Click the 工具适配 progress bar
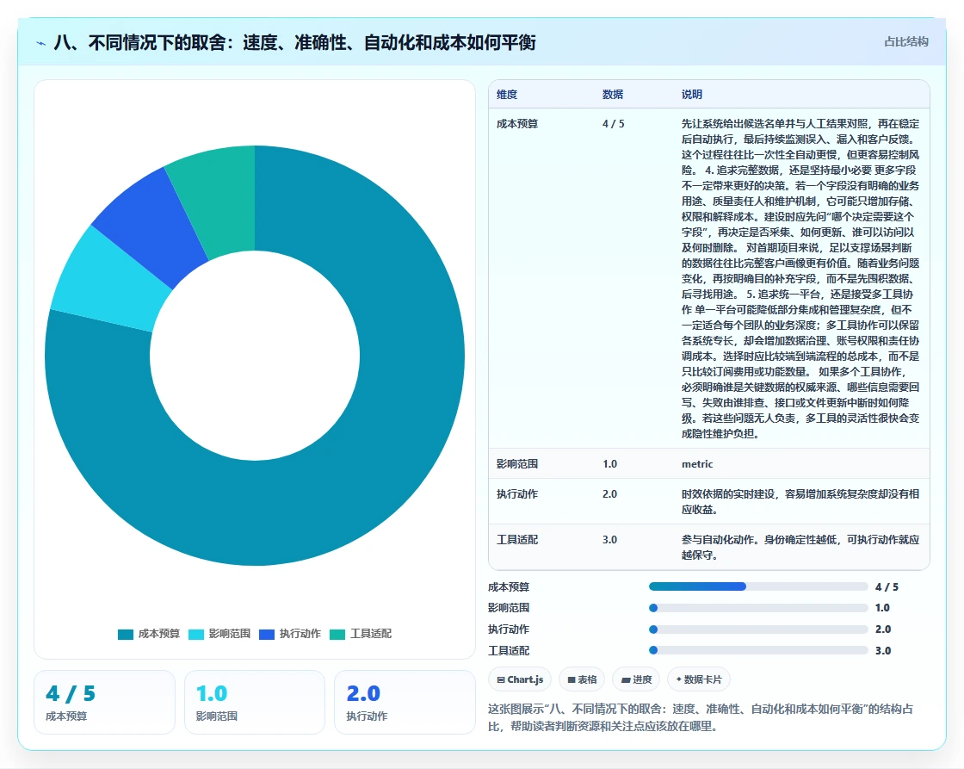Viewport: 964px width, 769px height. 758,650
